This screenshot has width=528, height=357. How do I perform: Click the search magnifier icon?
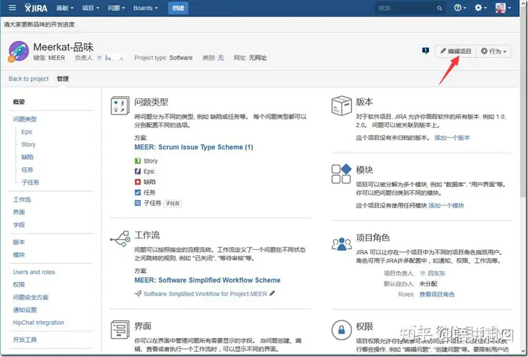point(439,8)
